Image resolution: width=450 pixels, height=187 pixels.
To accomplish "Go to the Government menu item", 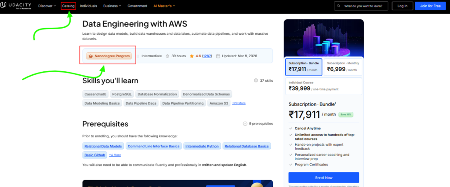I will pyautogui.click(x=137, y=6).
